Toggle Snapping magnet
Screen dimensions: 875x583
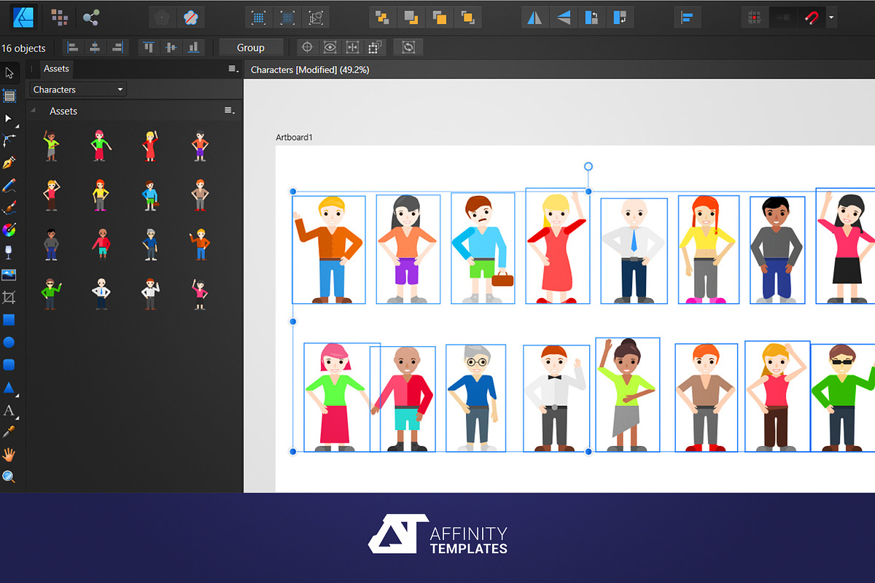812,17
